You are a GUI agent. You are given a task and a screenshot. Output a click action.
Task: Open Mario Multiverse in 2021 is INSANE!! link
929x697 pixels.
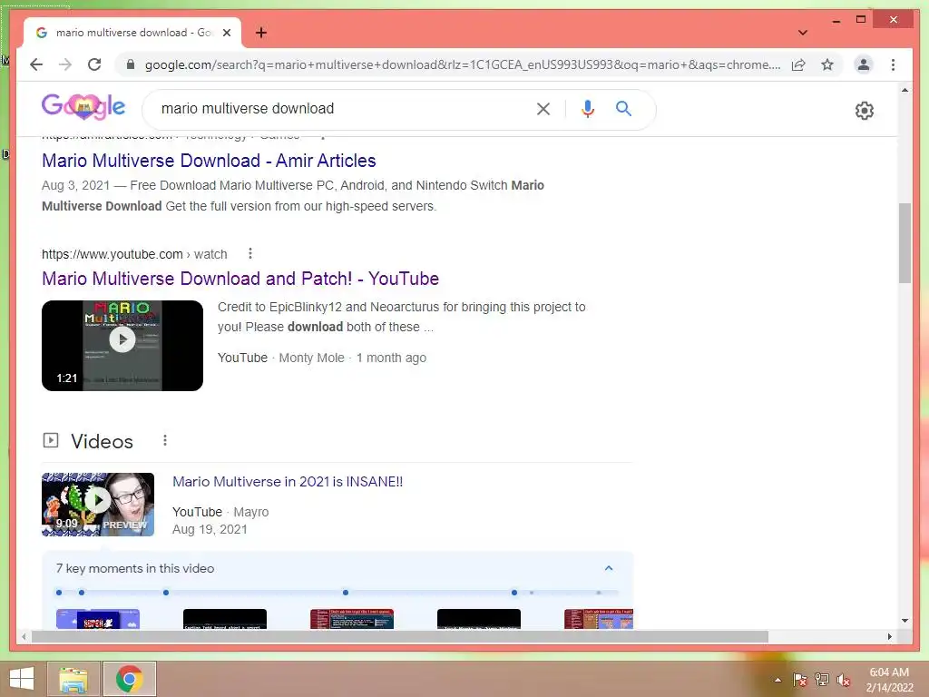click(x=288, y=482)
